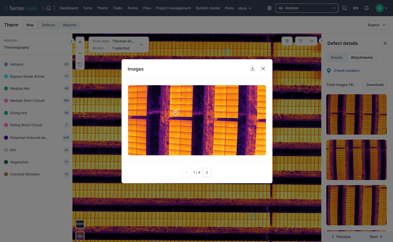Click the Download images button
This screenshot has width=393, height=242.
click(375, 85)
